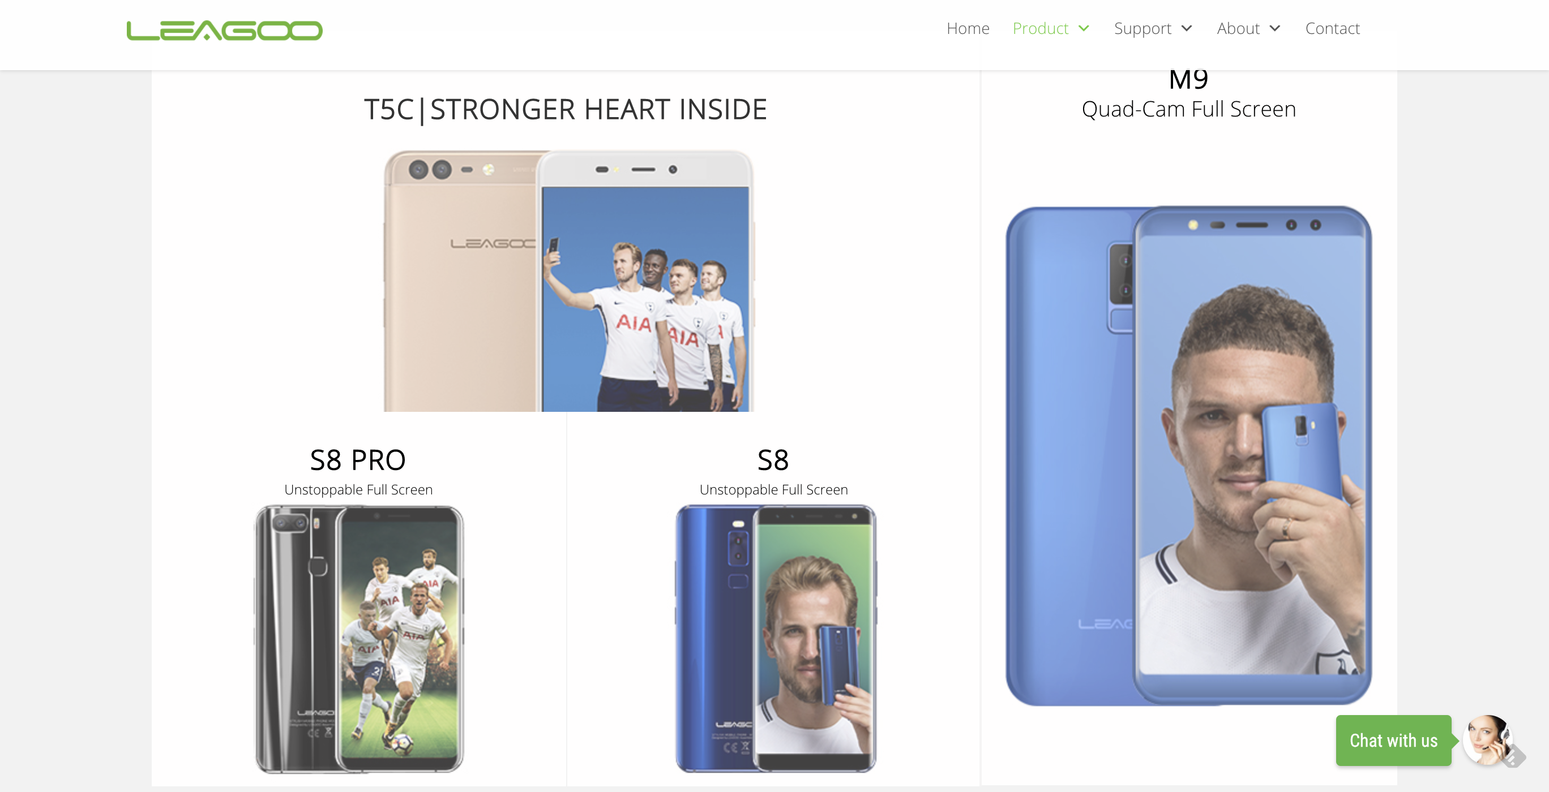The height and width of the screenshot is (792, 1549).
Task: Select the blue S8 phone image
Action: (x=776, y=639)
